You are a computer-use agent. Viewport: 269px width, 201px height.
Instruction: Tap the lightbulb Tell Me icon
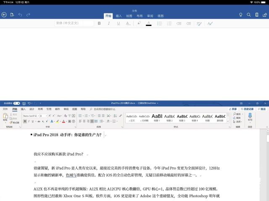(241, 15)
